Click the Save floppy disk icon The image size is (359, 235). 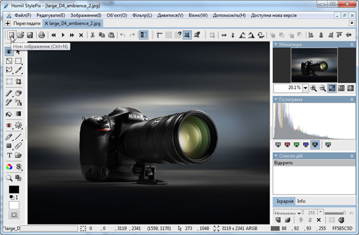coord(30,35)
